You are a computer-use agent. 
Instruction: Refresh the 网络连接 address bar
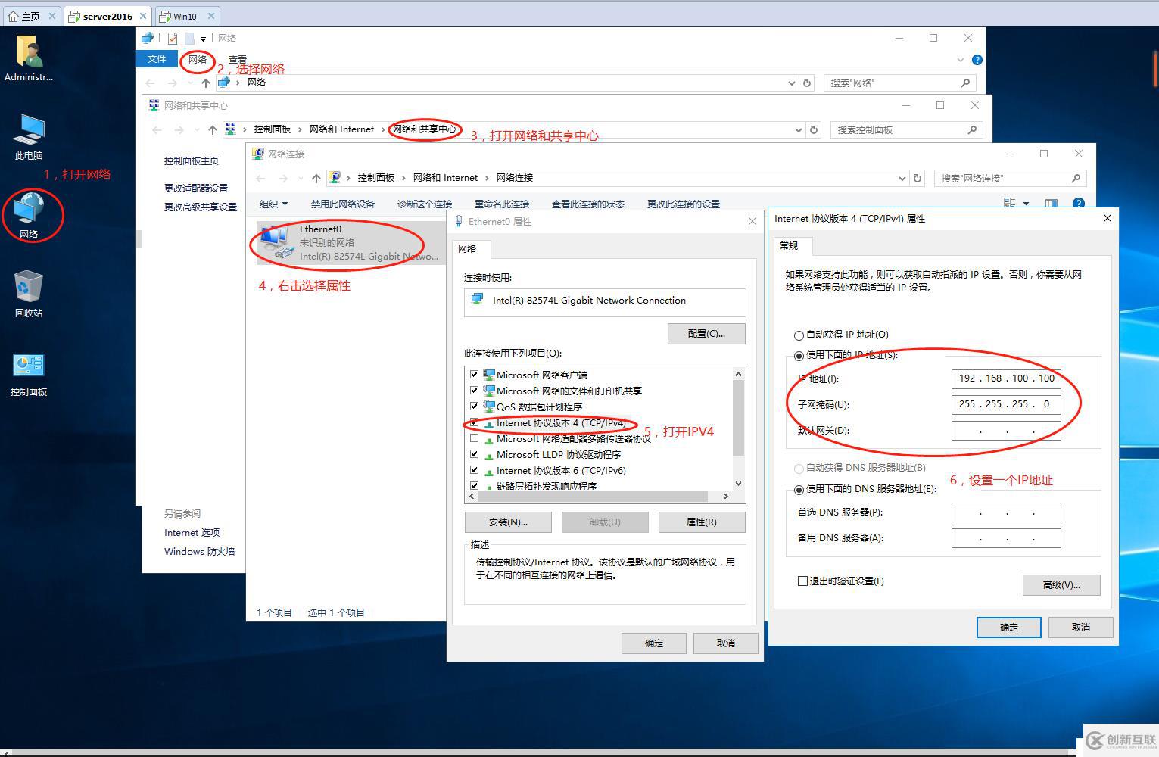pyautogui.click(x=918, y=178)
